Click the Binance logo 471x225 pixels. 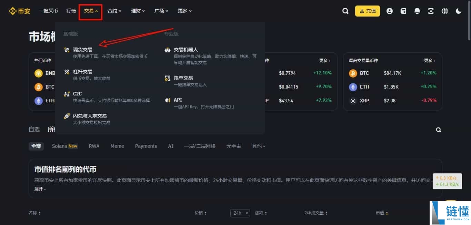tap(19, 11)
